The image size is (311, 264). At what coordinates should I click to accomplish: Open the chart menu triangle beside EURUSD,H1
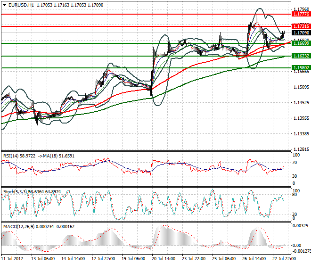[5, 5]
